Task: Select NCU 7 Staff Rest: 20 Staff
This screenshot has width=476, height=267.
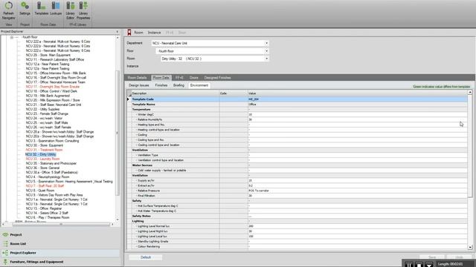Action: tap(45, 186)
